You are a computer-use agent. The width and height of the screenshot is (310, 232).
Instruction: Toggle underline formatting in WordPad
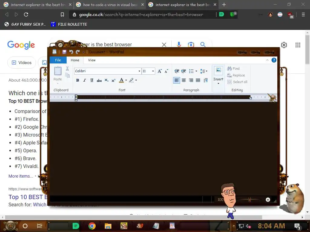tap(92, 80)
